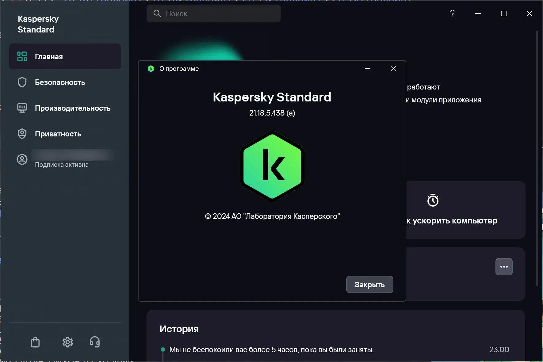Minimize the О программе dialog
This screenshot has width=543, height=362.
(368, 69)
